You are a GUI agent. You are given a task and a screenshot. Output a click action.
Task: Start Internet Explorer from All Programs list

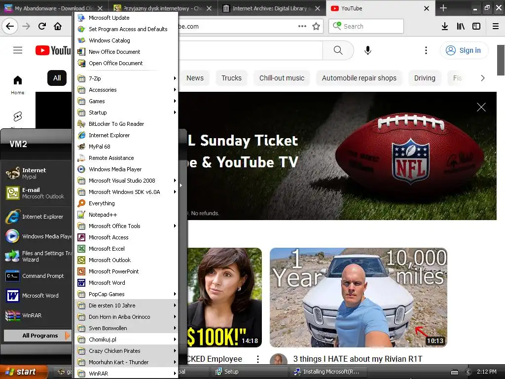[x=126, y=135]
